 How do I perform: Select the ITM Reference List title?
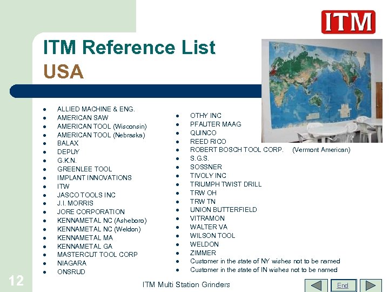pos(129,47)
